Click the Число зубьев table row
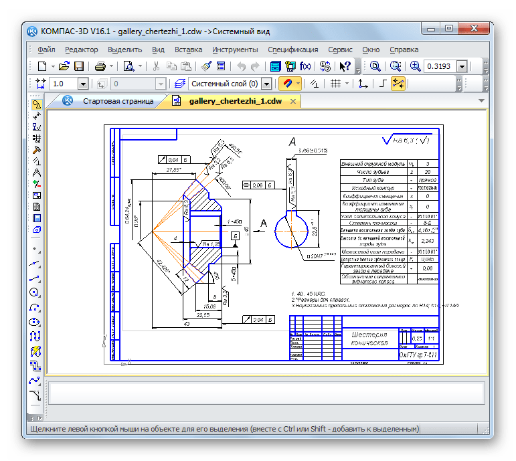This screenshot has height=461, width=516. (390, 172)
